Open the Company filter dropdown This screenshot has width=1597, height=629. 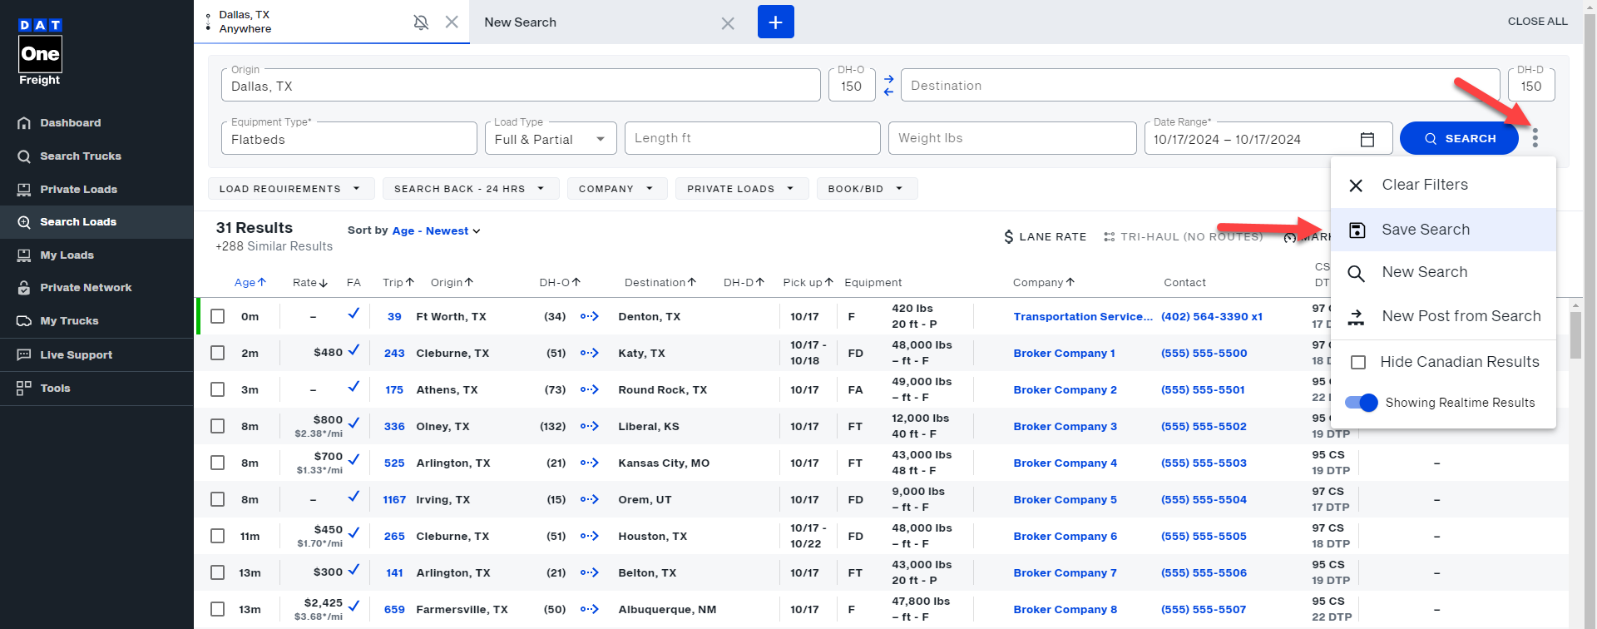617,189
